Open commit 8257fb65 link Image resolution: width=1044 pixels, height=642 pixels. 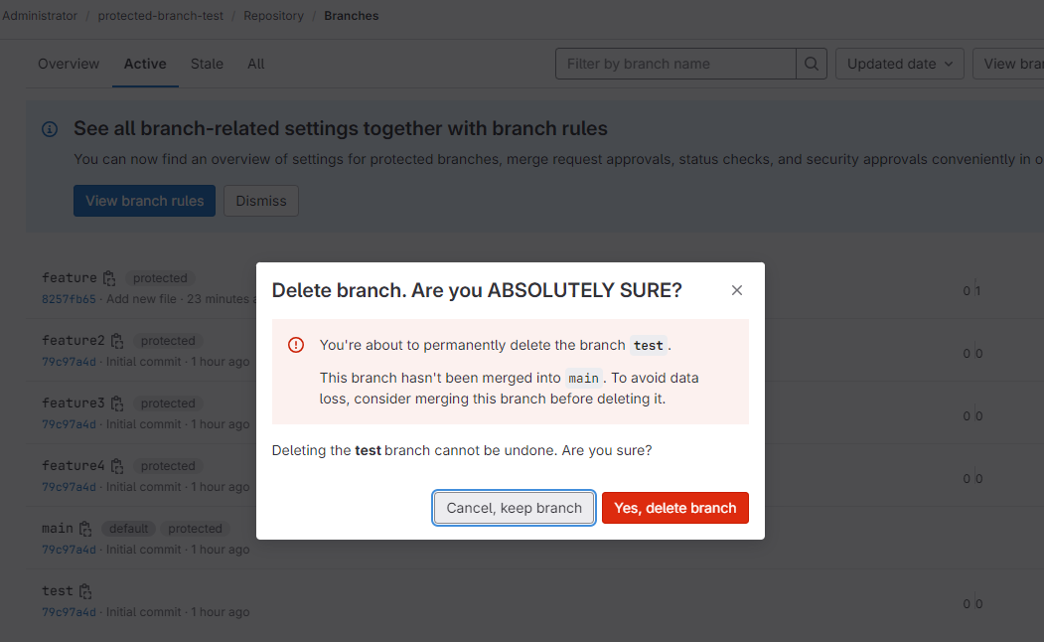(70, 299)
